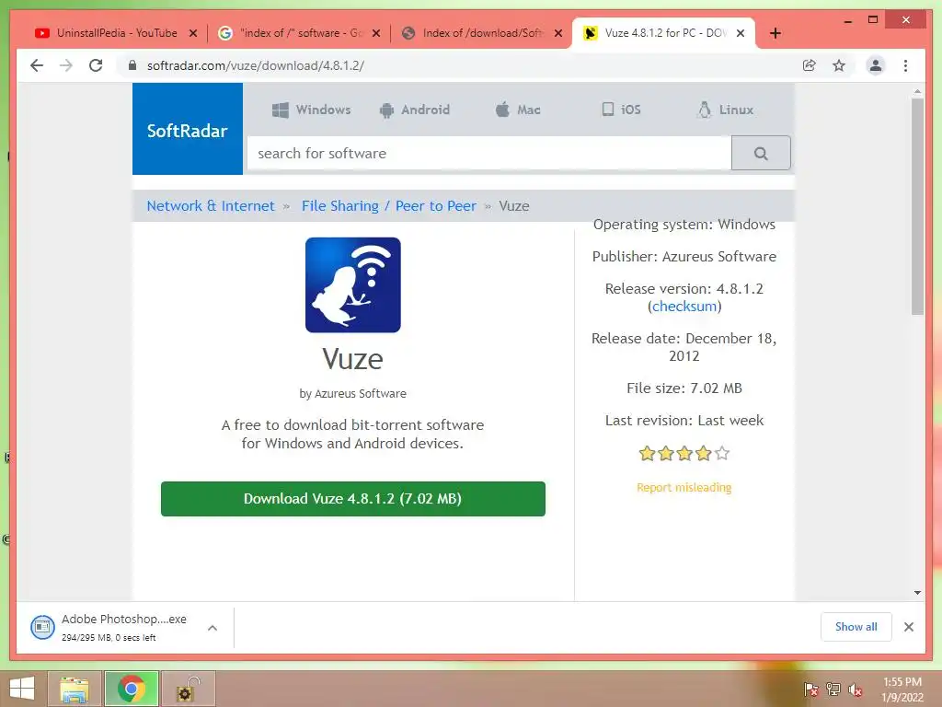The width and height of the screenshot is (942, 707).
Task: Switch to Index of /download/Soft tab
Action: point(483,33)
